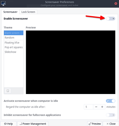
Task: Click the screensaver monitor icon in title bar
Action: (x=3, y=4)
